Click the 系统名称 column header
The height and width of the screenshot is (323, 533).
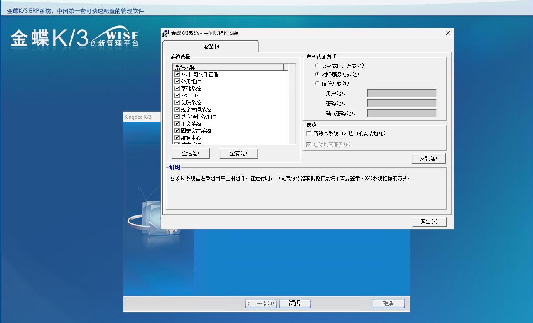point(228,67)
